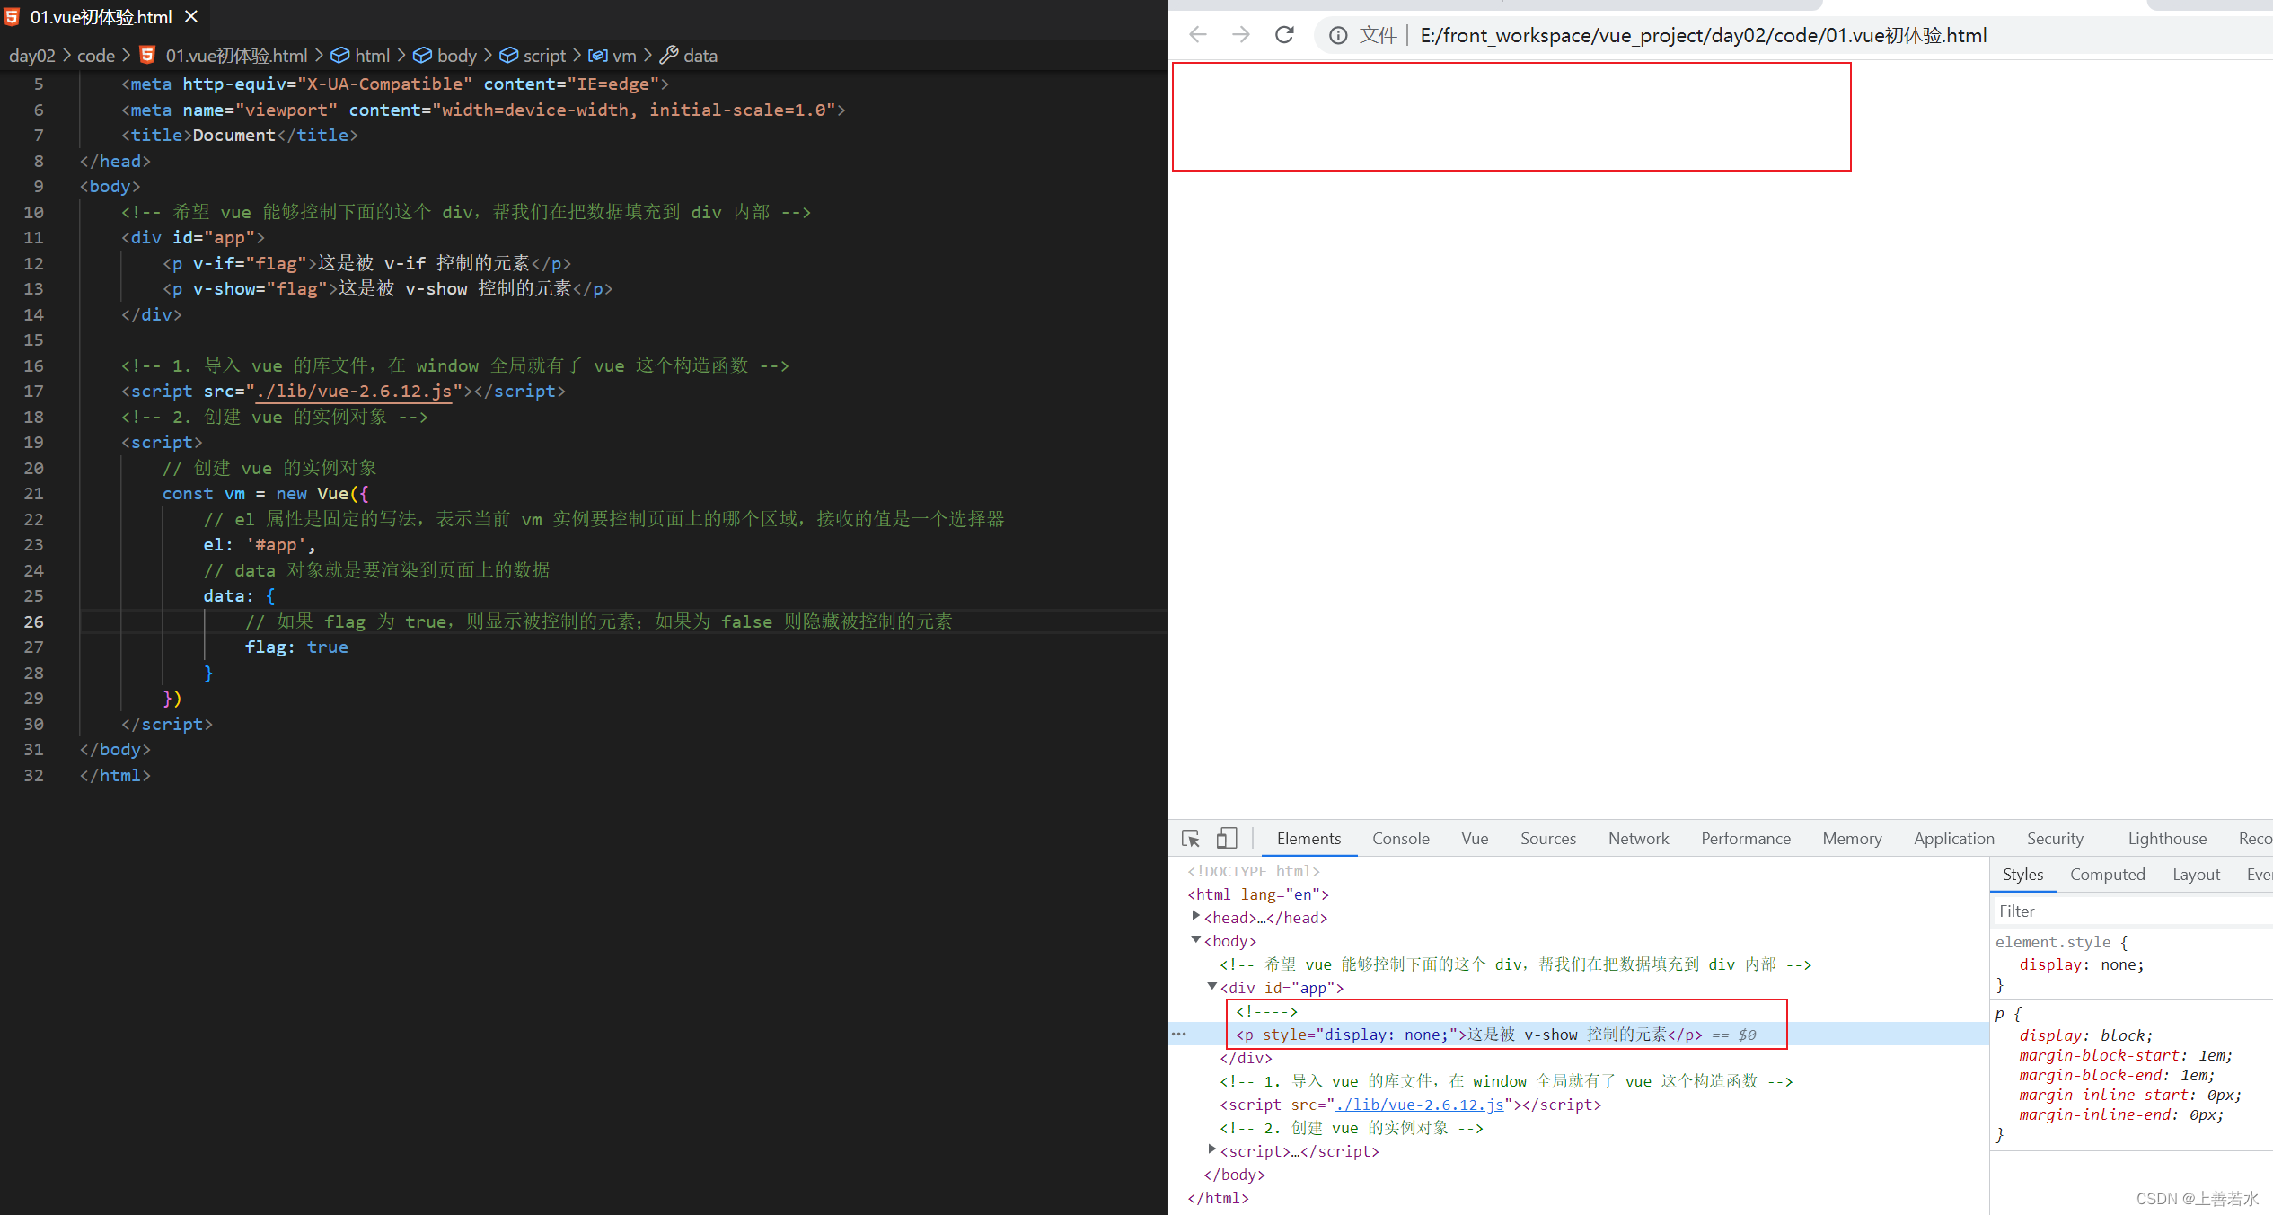The width and height of the screenshot is (2273, 1215).
Task: Open the Application tab
Action: click(1953, 839)
